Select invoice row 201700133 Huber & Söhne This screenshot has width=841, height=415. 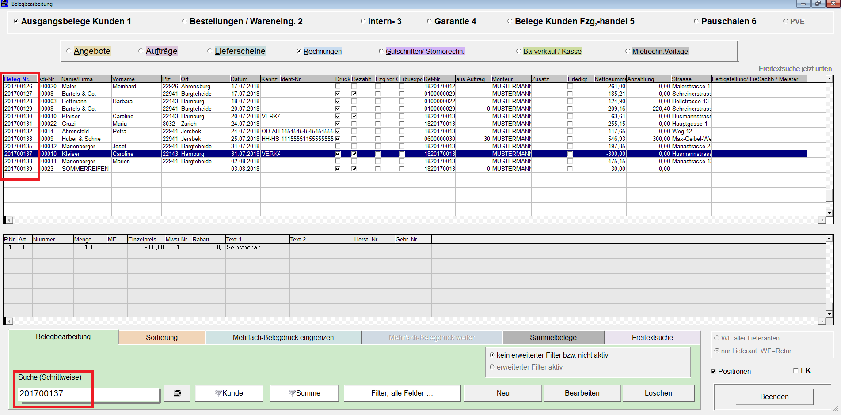point(405,139)
